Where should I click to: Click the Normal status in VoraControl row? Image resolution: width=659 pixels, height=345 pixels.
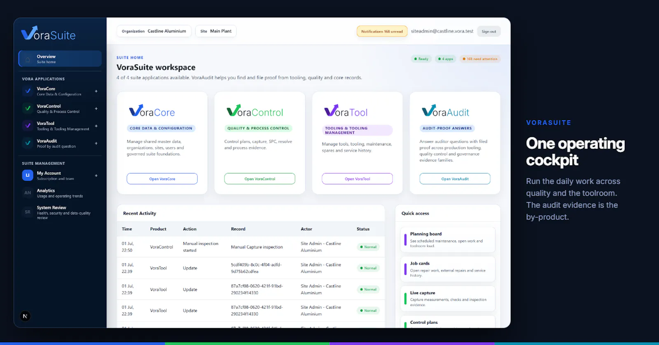point(368,247)
